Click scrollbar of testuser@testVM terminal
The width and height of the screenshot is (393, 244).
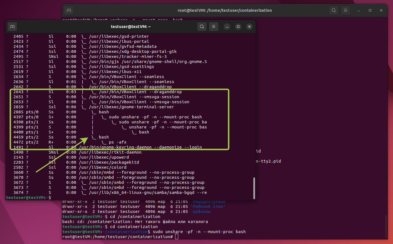pyautogui.click(x=254, y=188)
